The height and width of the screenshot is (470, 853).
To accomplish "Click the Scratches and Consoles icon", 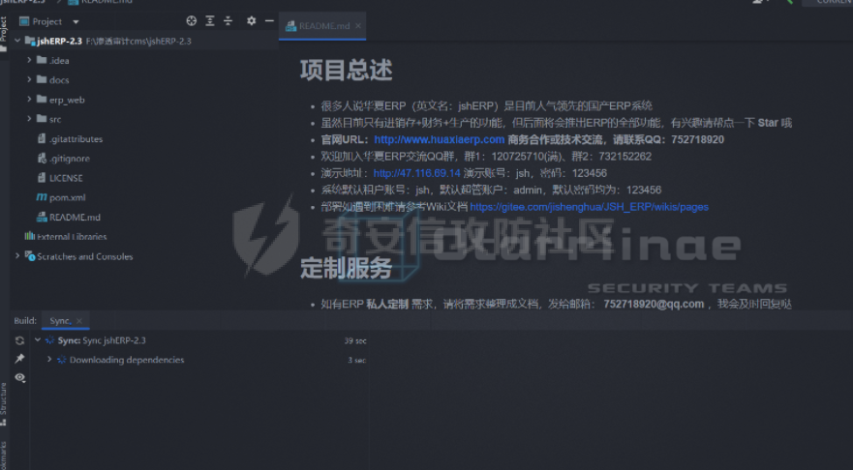I will [x=30, y=256].
